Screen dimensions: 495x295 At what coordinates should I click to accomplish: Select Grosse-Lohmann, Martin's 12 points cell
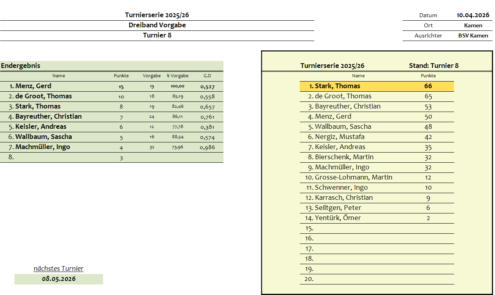[428, 178]
